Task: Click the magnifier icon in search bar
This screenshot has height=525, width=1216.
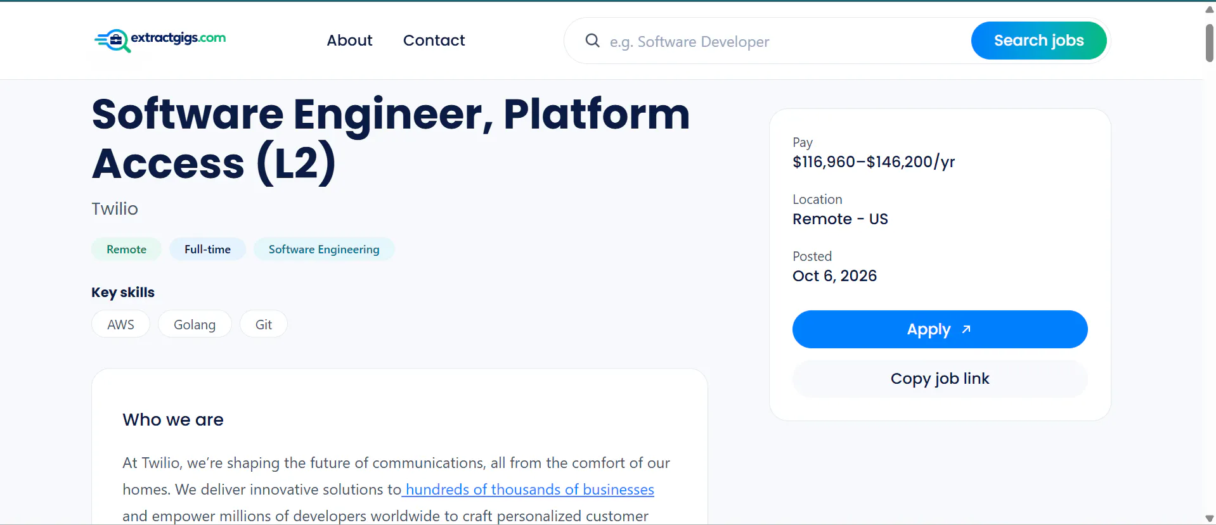Action: point(592,41)
